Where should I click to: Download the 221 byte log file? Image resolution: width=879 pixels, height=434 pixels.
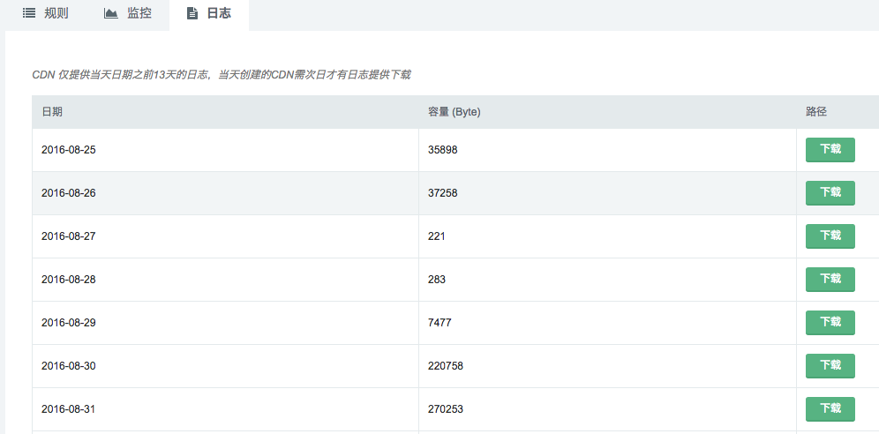pyautogui.click(x=830, y=236)
